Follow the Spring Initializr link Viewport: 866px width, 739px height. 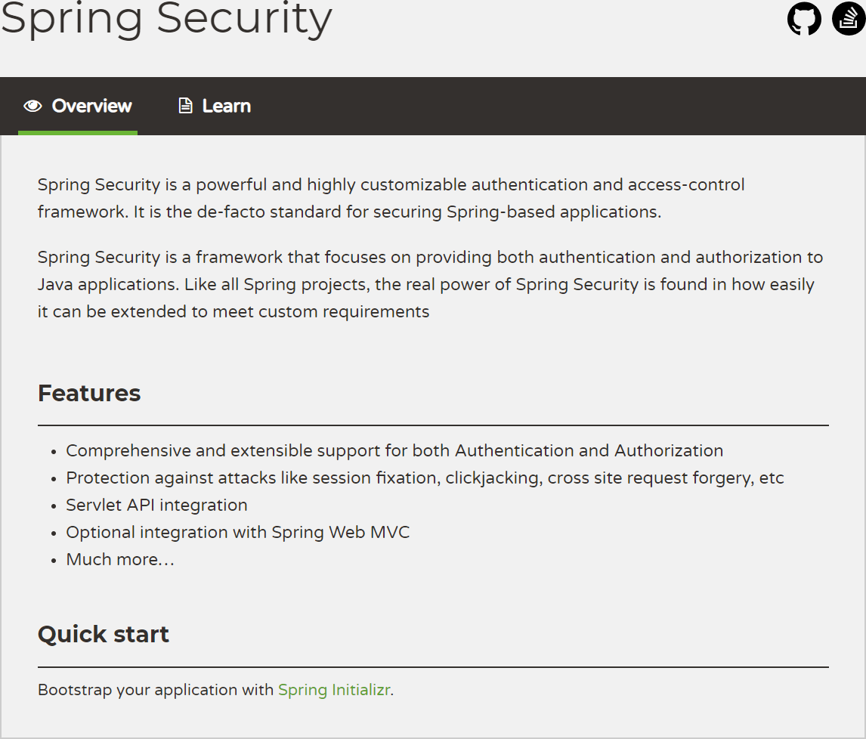click(x=334, y=690)
